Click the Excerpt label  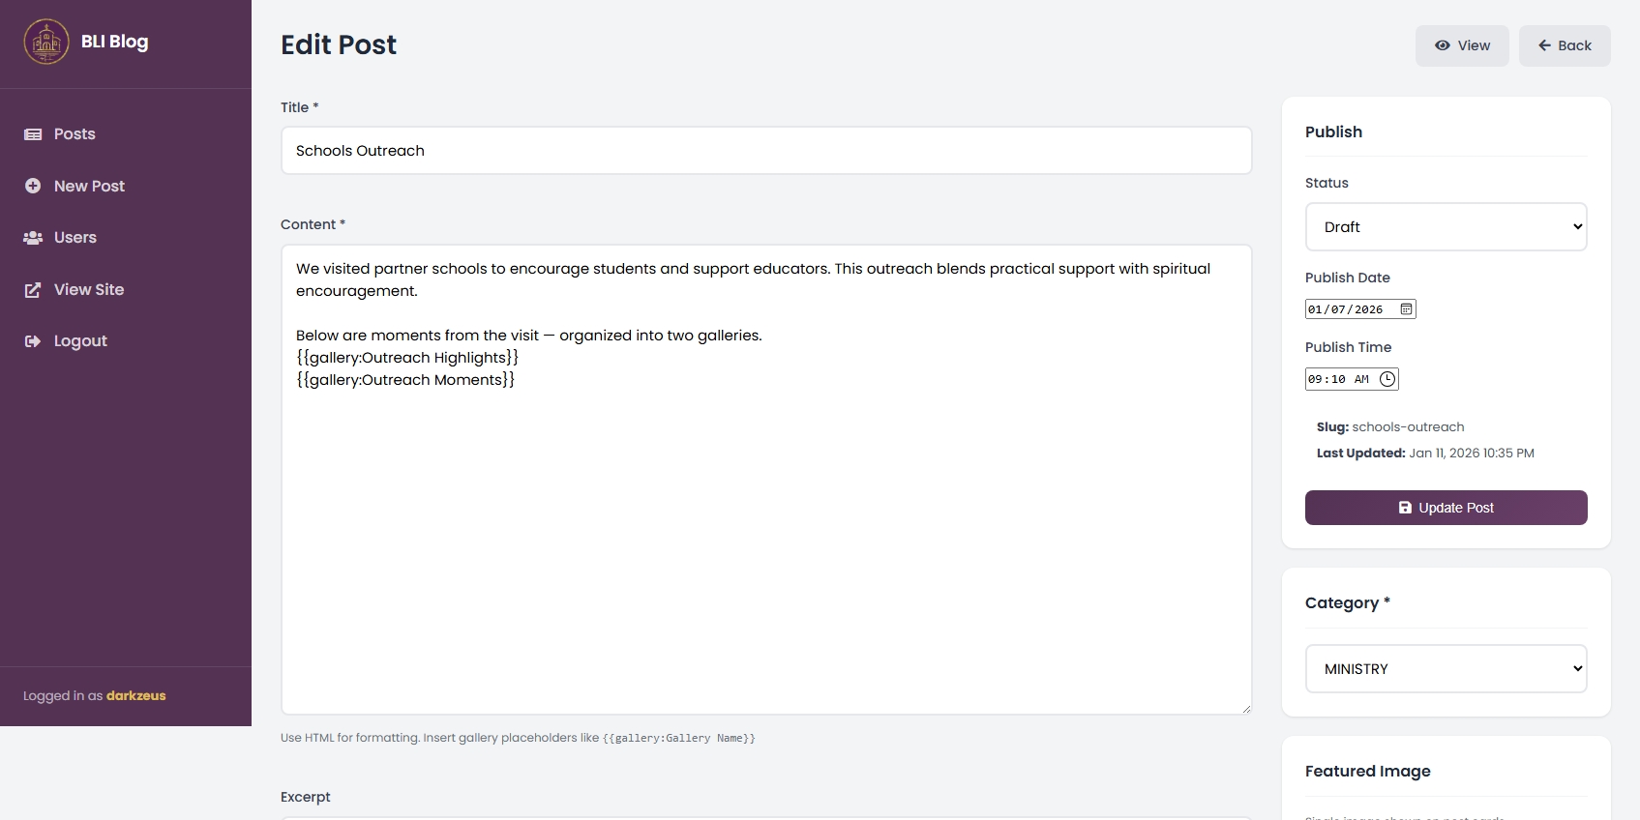pos(306,798)
